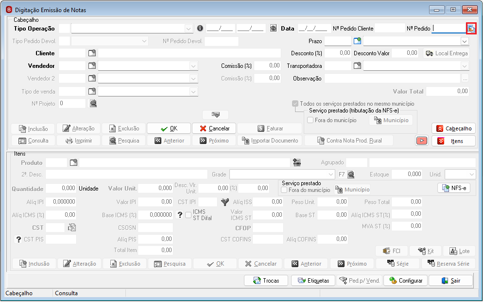Click the icon left of Agrupado
This screenshot has width=483, height=302.
pyautogui.click(x=297, y=162)
